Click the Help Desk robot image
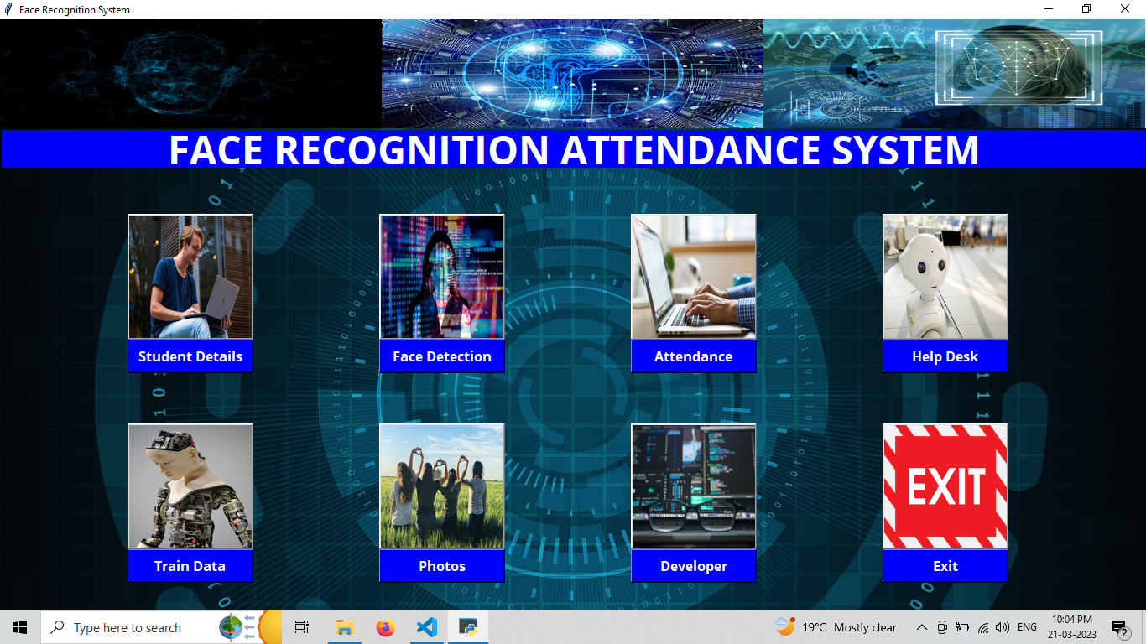Viewport: 1146px width, 644px height. pyautogui.click(x=945, y=277)
